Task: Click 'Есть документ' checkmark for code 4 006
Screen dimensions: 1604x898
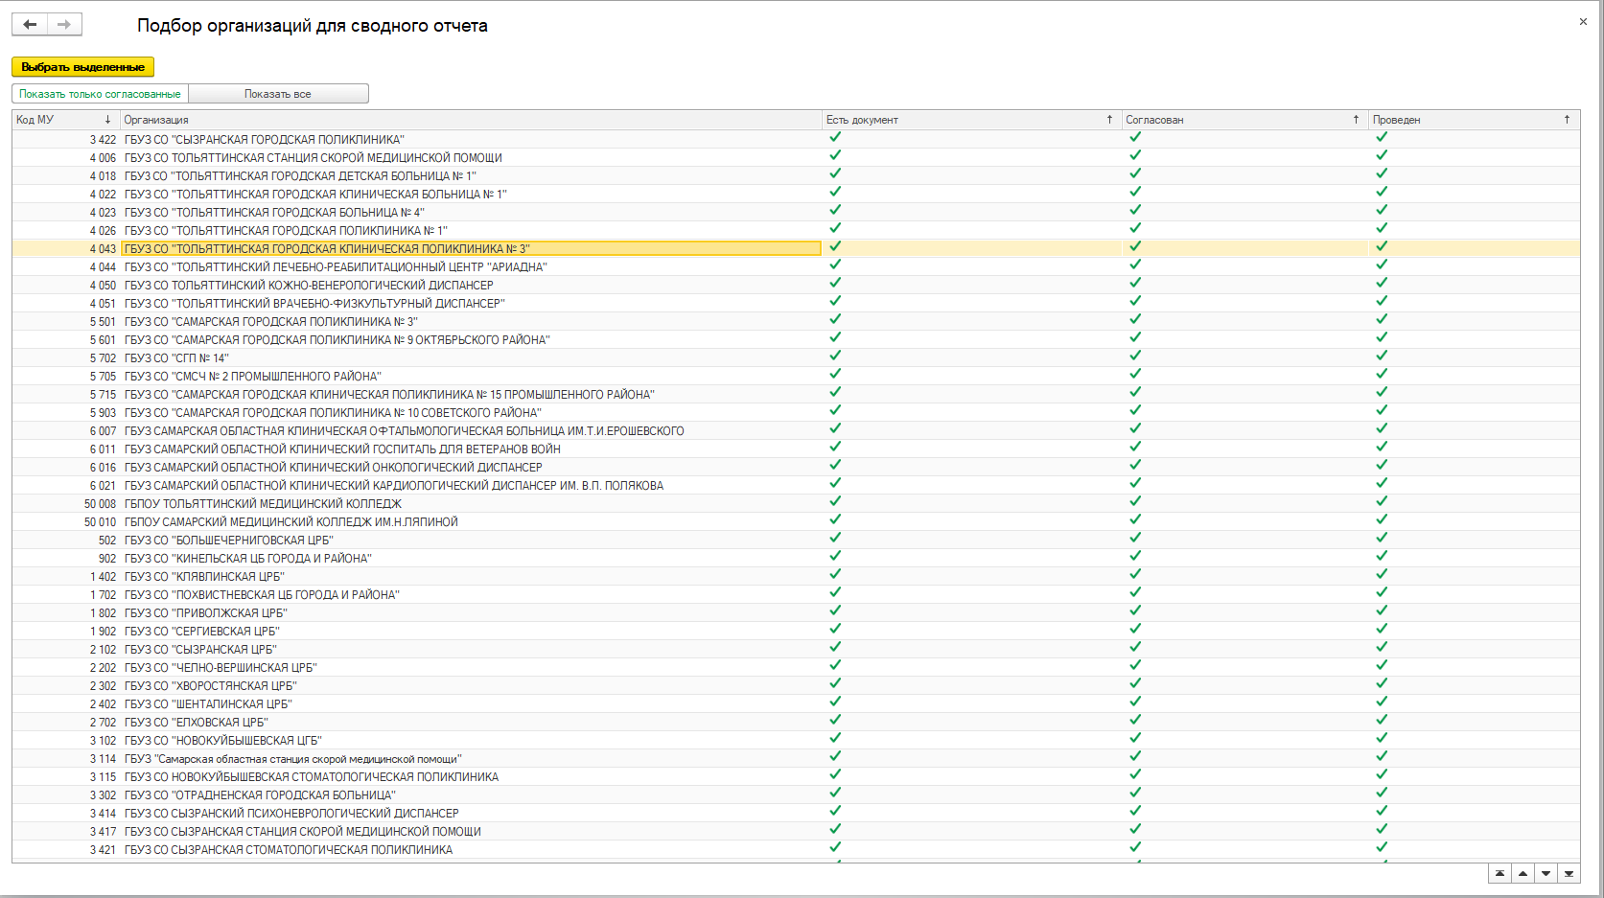Action: click(x=835, y=155)
